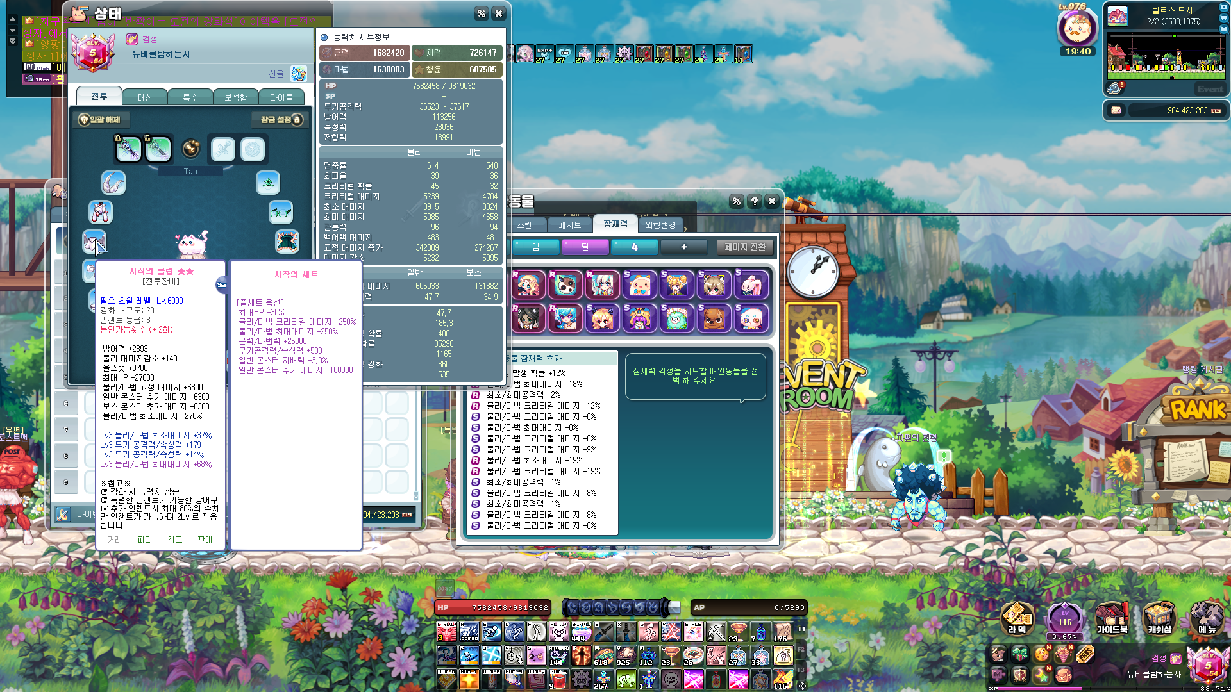The width and height of the screenshot is (1231, 692).
Task: Click the 일괄 해제 unequip-all button
Action: click(x=103, y=119)
